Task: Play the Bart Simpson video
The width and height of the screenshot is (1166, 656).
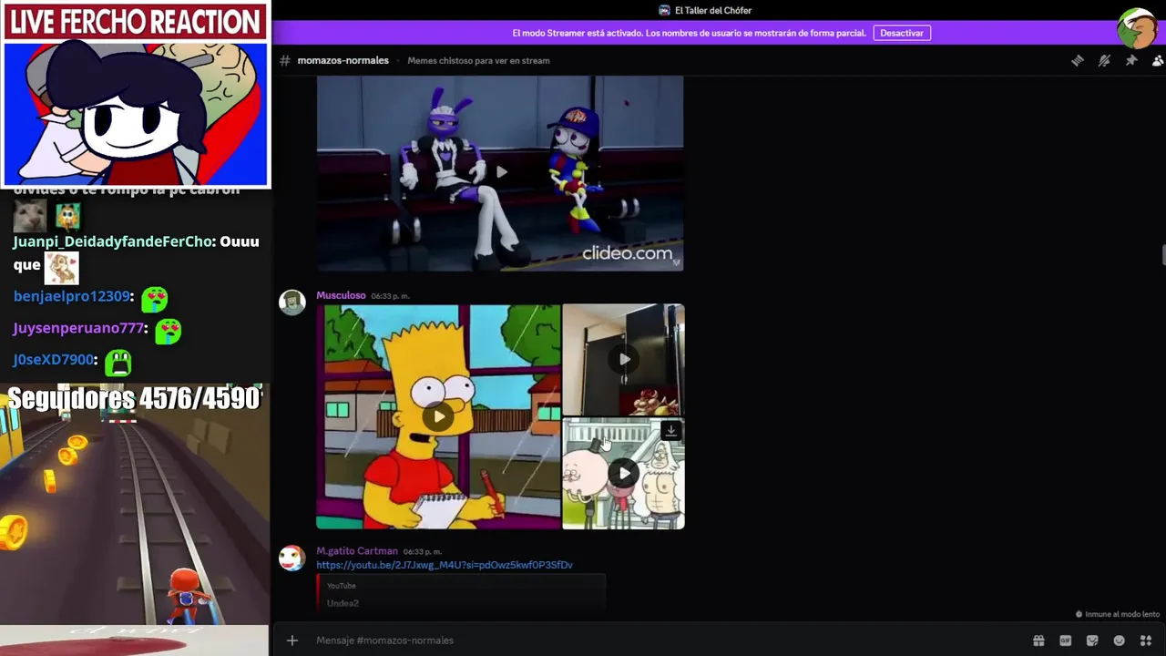Action: [x=438, y=416]
